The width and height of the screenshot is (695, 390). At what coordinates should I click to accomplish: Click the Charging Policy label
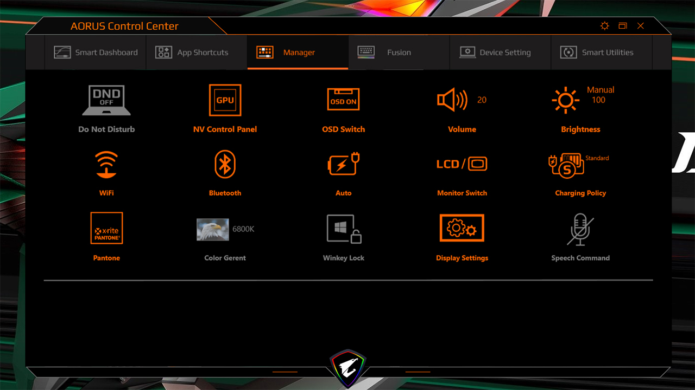coord(580,193)
